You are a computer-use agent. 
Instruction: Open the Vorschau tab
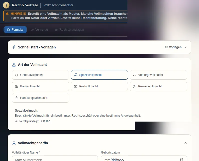pyautogui.click(x=39, y=30)
